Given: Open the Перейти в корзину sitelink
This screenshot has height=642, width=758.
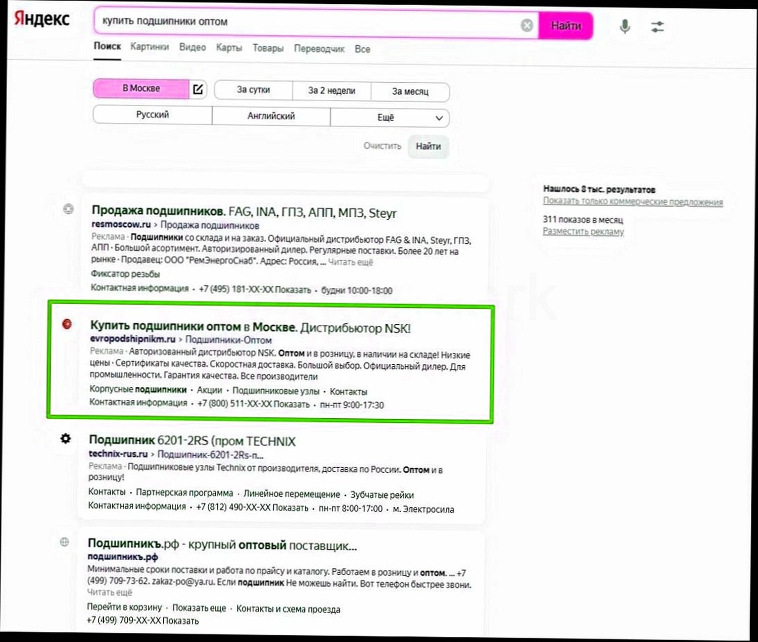Looking at the screenshot, I should [124, 607].
